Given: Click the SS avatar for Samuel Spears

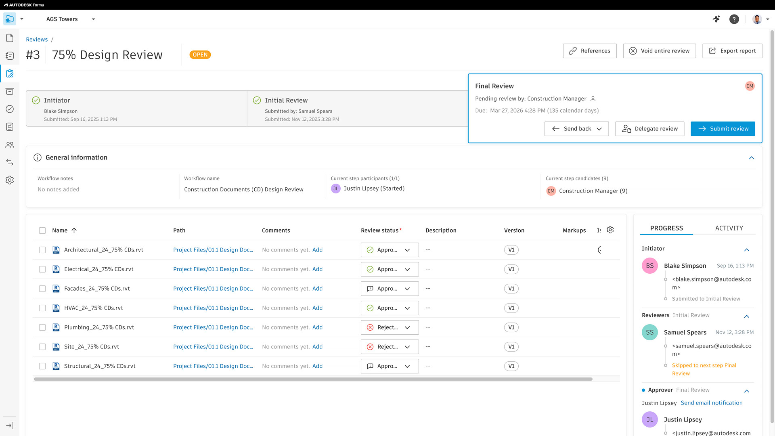Looking at the screenshot, I should coord(650,332).
